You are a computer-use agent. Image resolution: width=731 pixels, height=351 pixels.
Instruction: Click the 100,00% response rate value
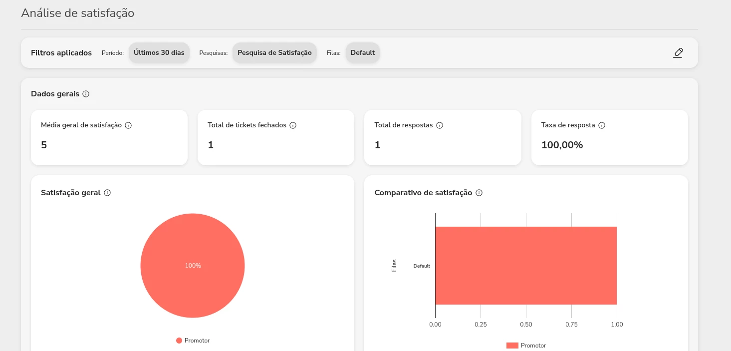pos(562,145)
